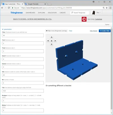The height and width of the screenshot is (115, 113).
Task: Open the Chrome three-dot menu
Action: pos(110,8)
